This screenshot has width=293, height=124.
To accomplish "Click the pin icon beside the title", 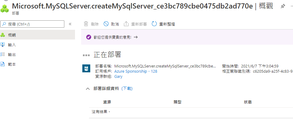I will click(283, 6).
